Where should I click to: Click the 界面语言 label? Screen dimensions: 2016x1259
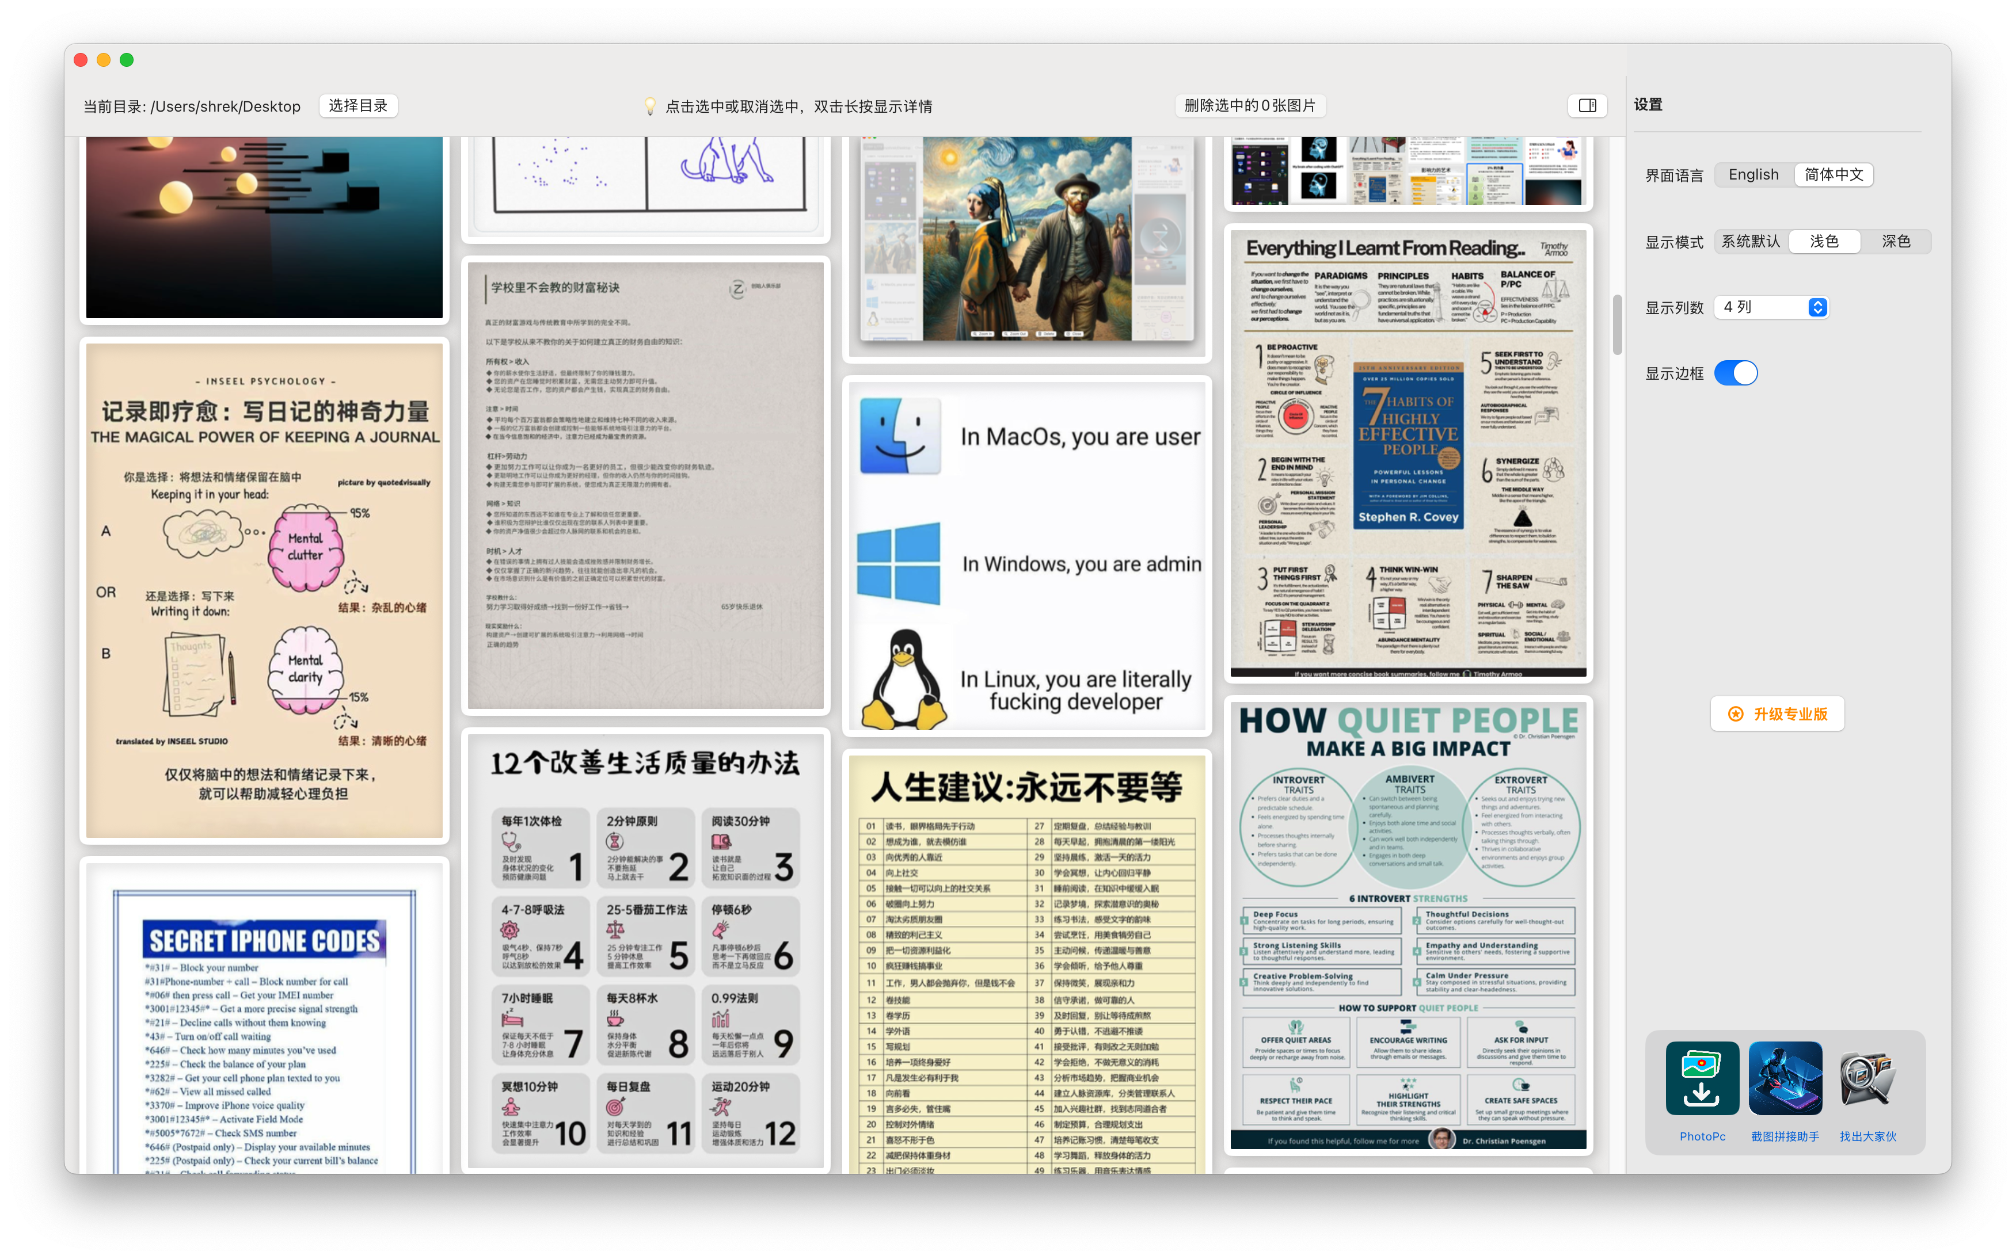tap(1673, 176)
